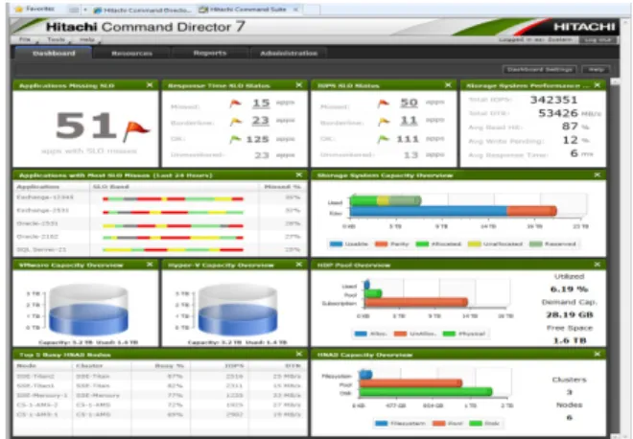Select the Exchange-12345 application row

[160, 197]
